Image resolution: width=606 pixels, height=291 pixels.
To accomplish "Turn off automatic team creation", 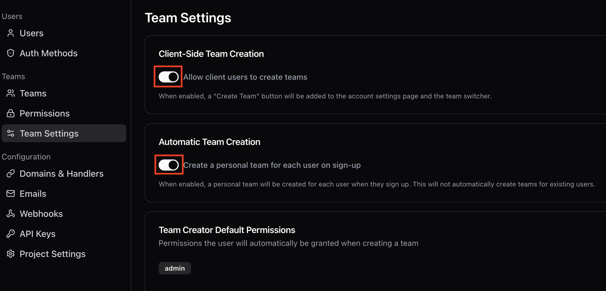I will (169, 165).
